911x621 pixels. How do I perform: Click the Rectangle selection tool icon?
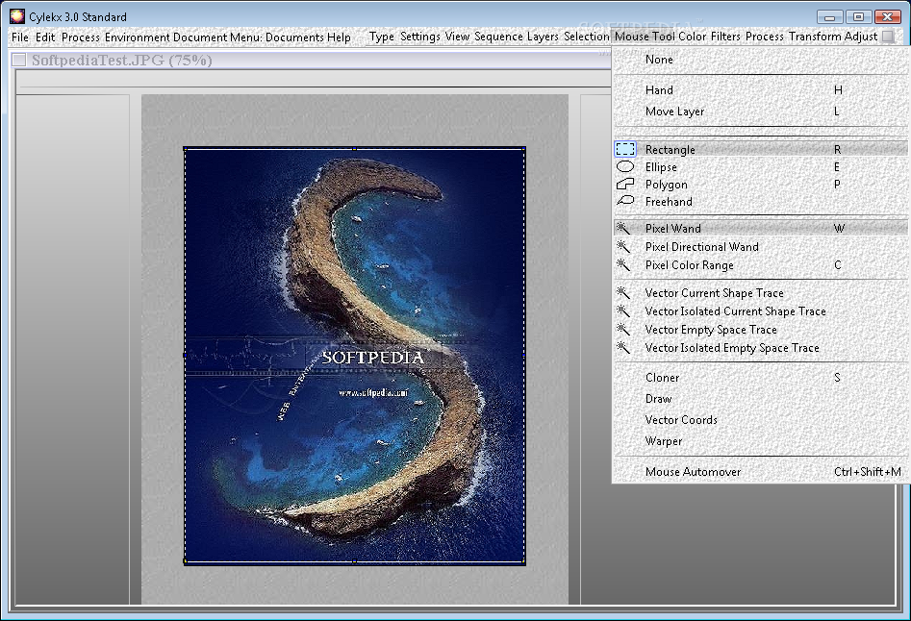(625, 149)
